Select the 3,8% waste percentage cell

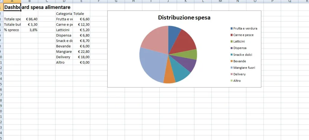[x=30, y=30]
